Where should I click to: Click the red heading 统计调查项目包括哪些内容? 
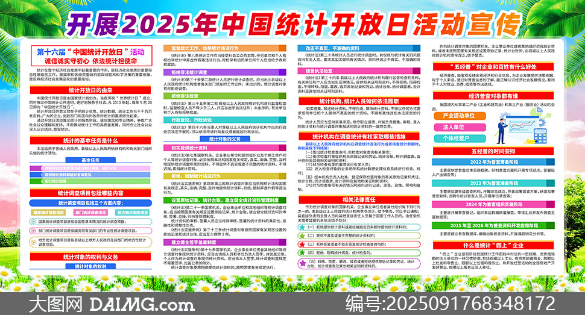(90, 193)
